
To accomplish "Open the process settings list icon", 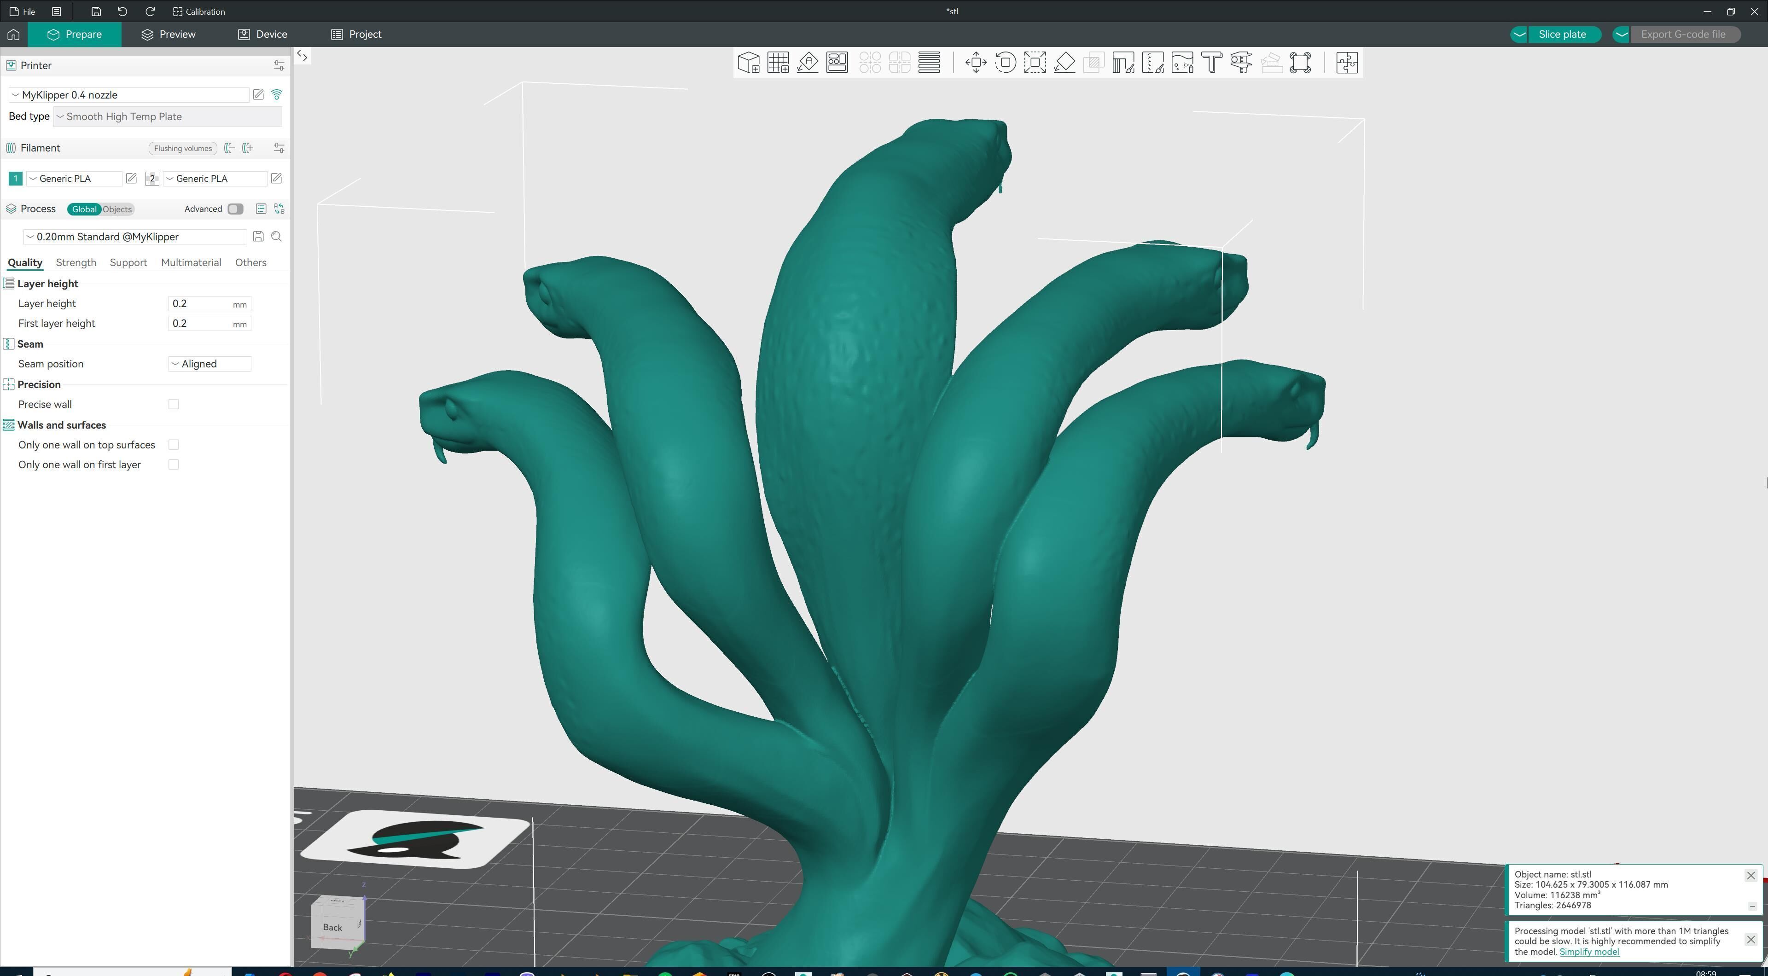I will (x=261, y=209).
